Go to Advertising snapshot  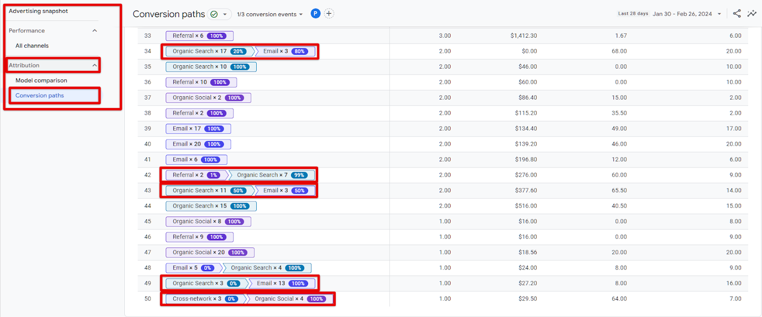click(x=38, y=11)
